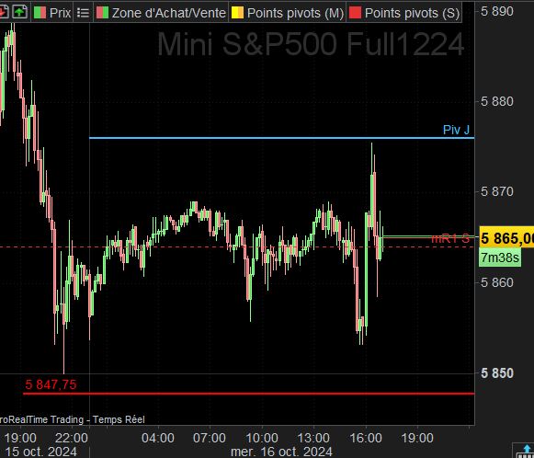Click the current price tag 5 865,00
The height and width of the screenshot is (458, 534).
[x=506, y=238]
